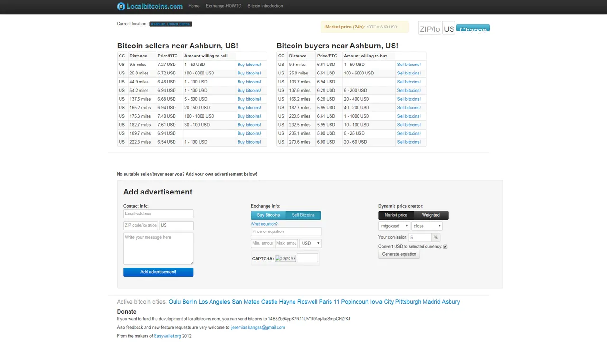This screenshot has width=607, height=361.
Task: Click the Localbitcoins.com logo icon
Action: click(x=121, y=6)
